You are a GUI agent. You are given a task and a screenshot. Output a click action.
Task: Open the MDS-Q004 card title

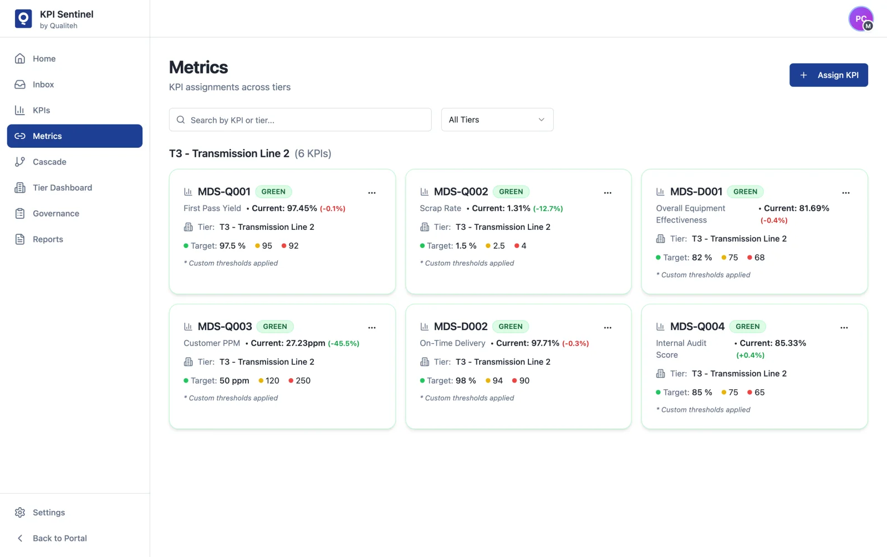pos(697,327)
